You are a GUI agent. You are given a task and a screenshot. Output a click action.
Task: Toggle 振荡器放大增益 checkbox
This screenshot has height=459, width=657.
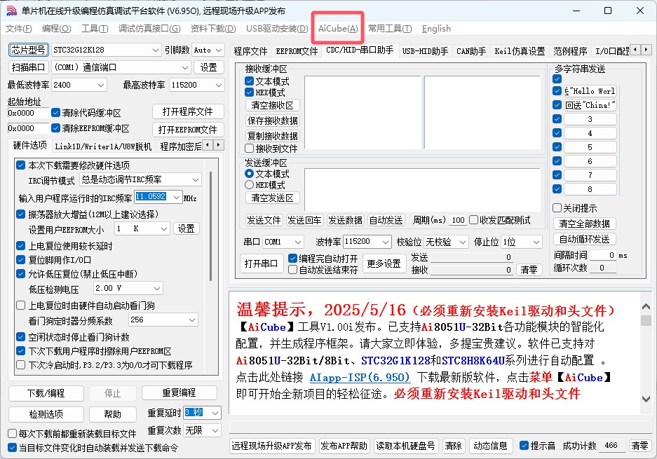coord(20,214)
